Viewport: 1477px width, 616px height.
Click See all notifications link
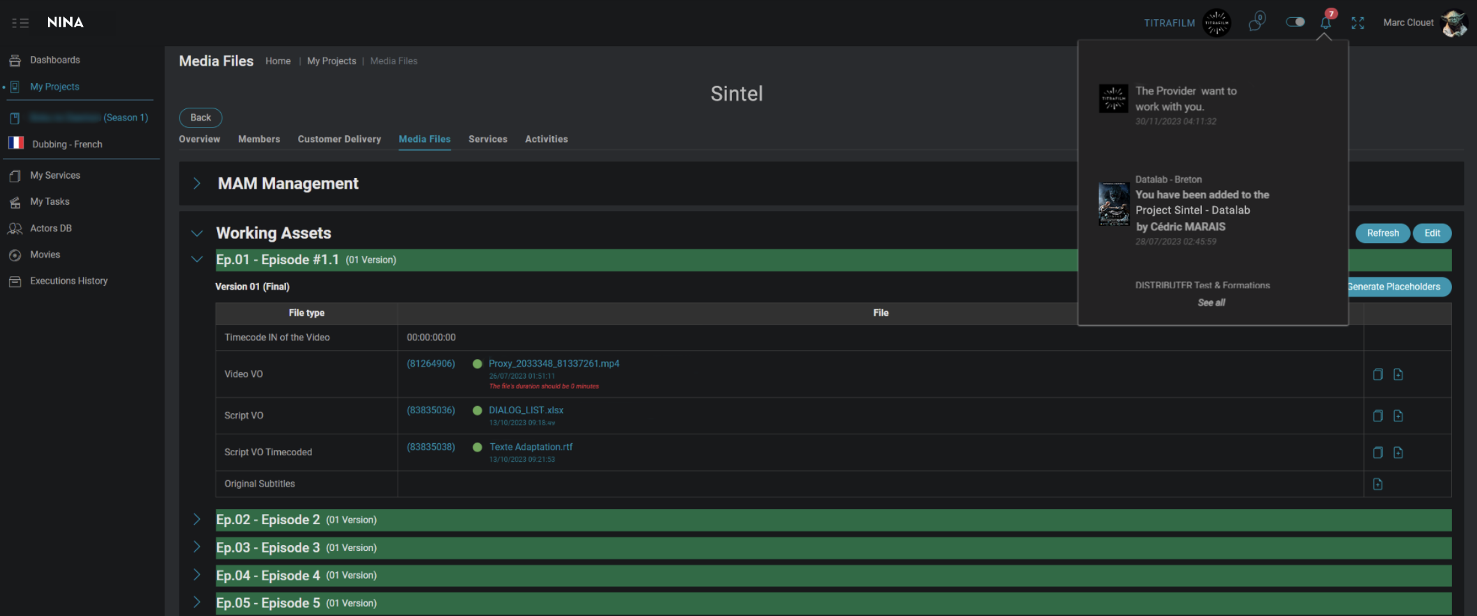pos(1211,303)
